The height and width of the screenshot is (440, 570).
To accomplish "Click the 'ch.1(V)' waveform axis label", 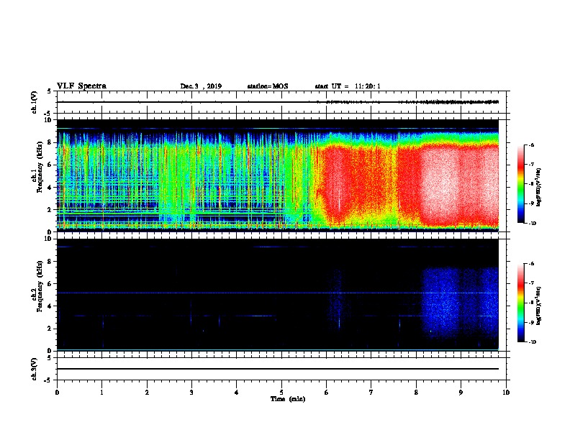I will pos(34,102).
